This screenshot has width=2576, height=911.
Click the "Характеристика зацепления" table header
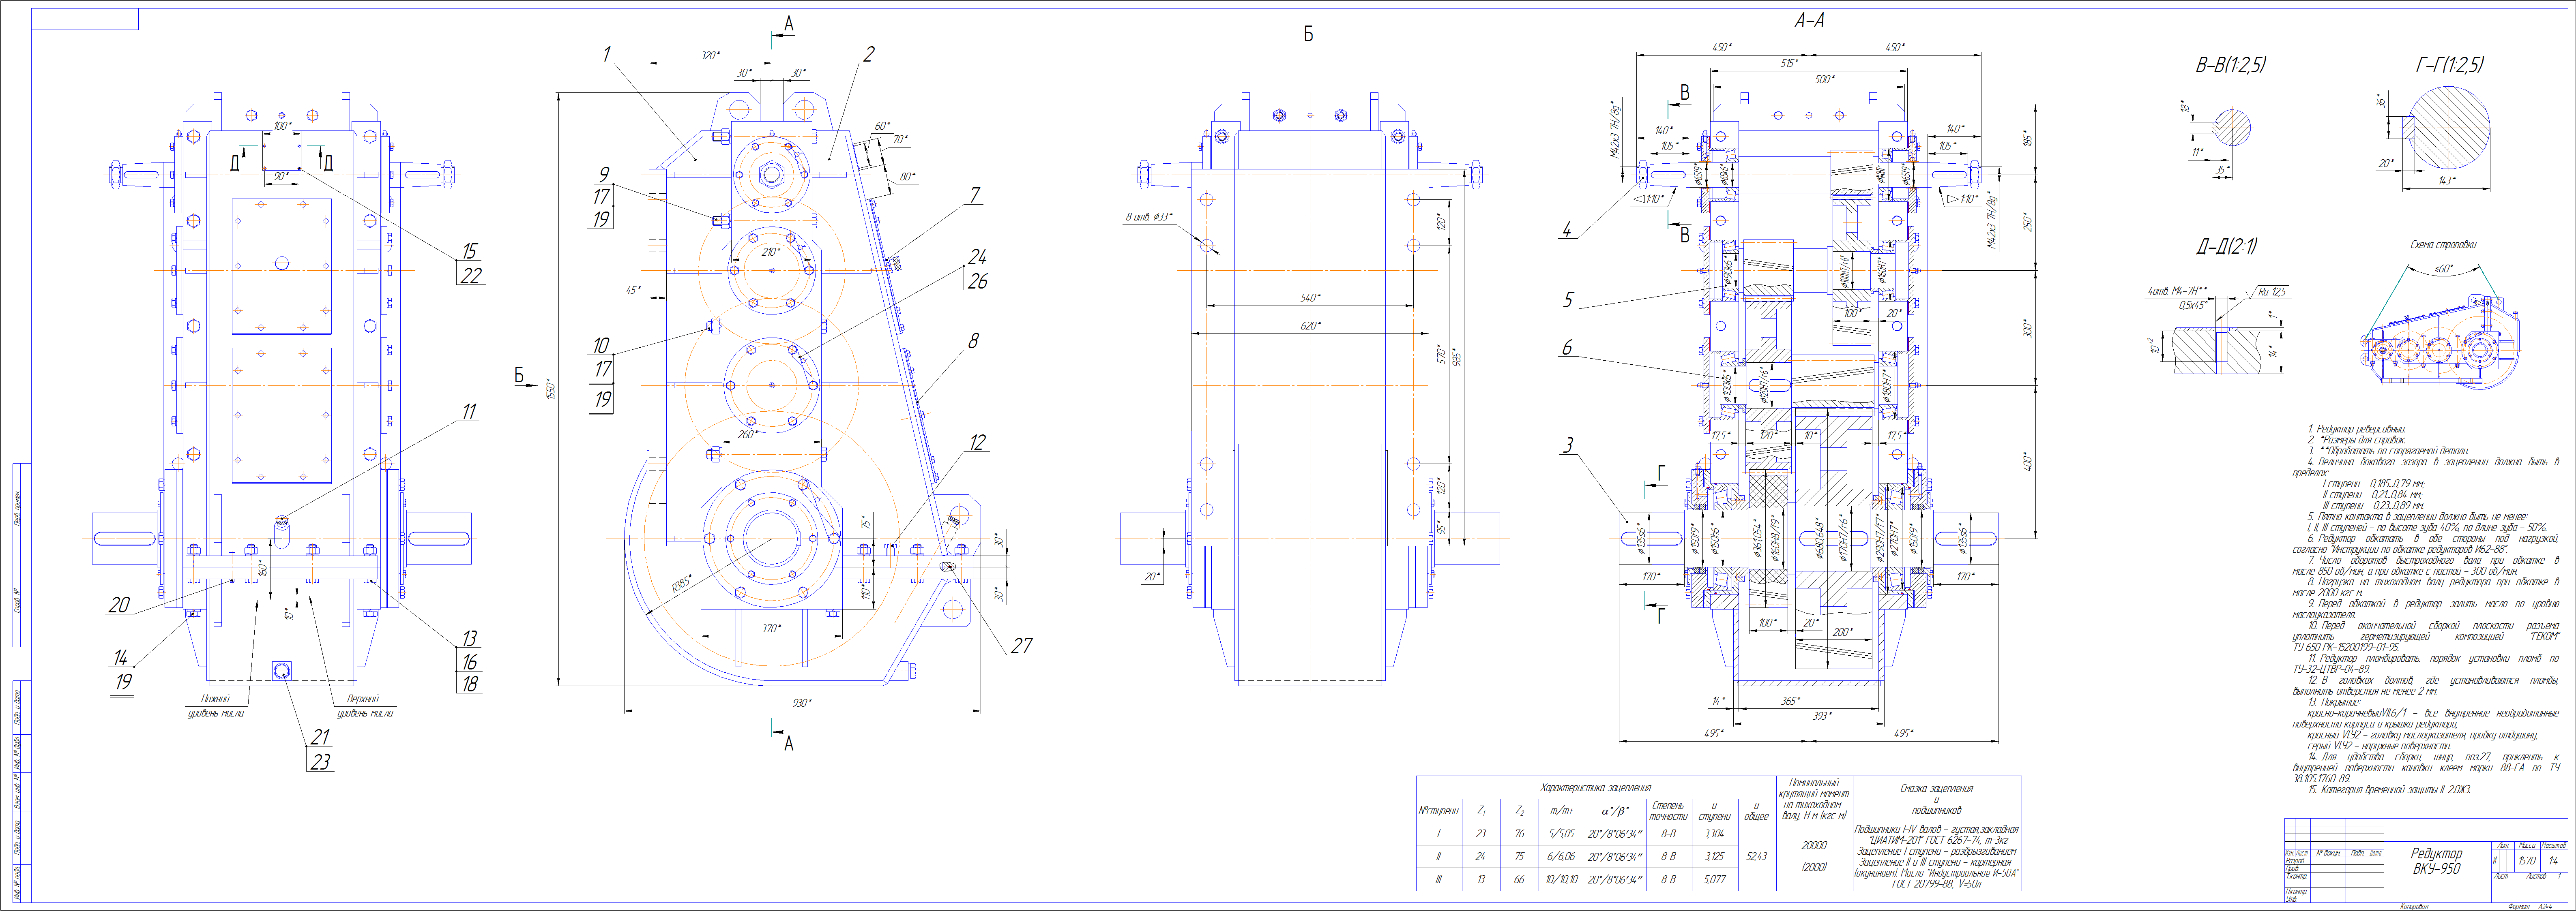1595,788
